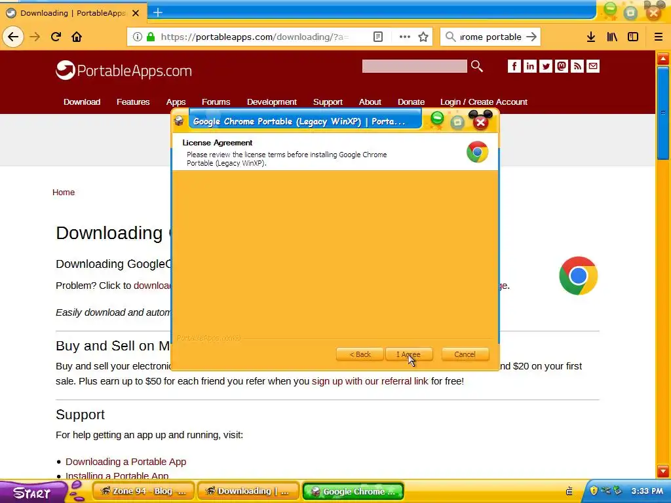Viewport: 671px width, 503px height.
Task: Open PortableApps Facebook page icon
Action: [514, 66]
